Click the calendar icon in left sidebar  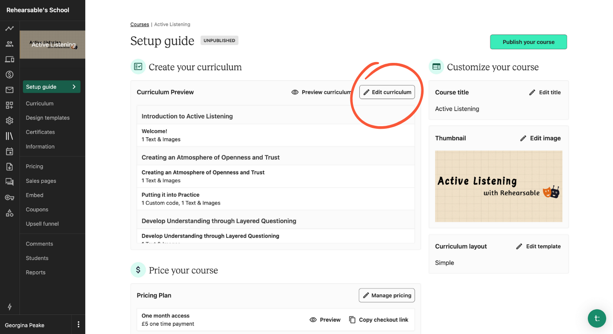pos(9,151)
